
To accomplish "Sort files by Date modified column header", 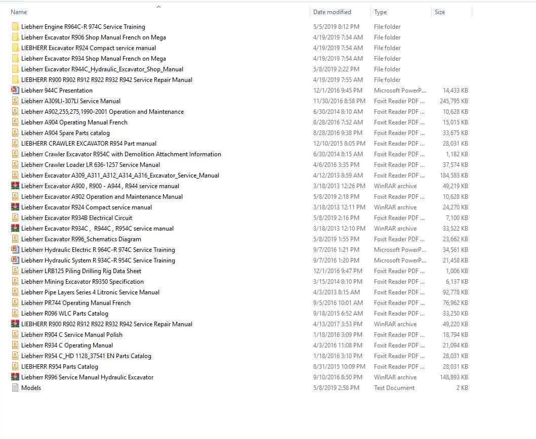I will 332,12.
